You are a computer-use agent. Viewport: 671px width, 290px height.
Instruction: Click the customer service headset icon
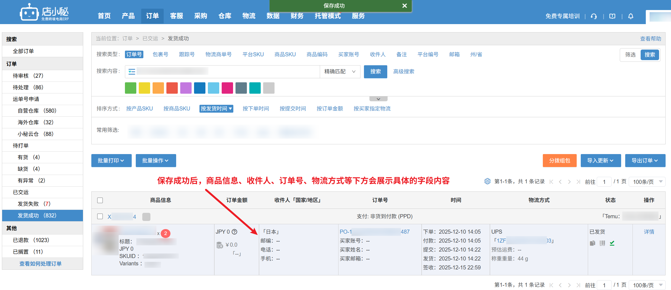point(593,16)
